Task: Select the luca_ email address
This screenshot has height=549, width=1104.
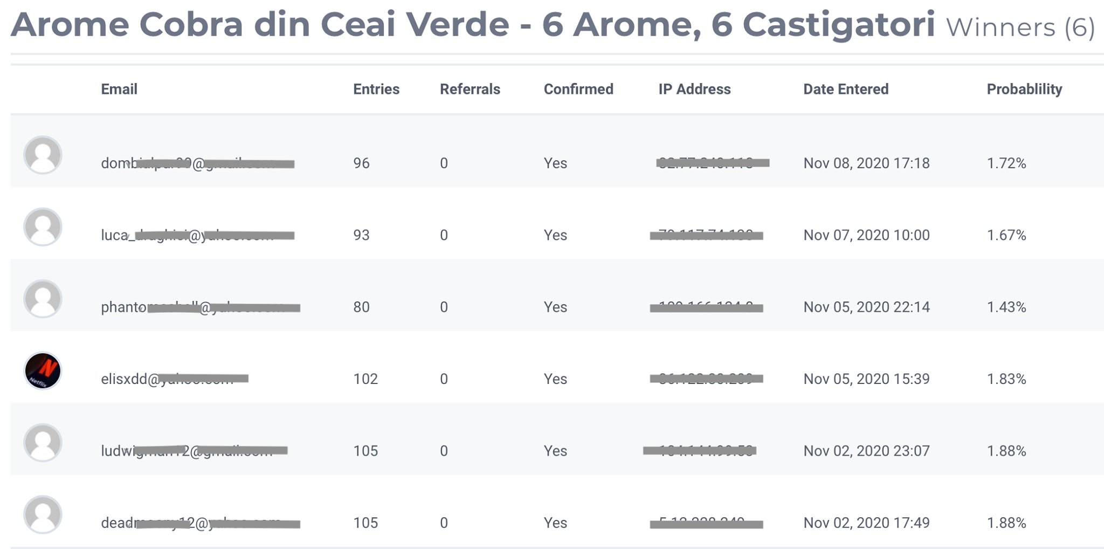Action: (x=198, y=235)
